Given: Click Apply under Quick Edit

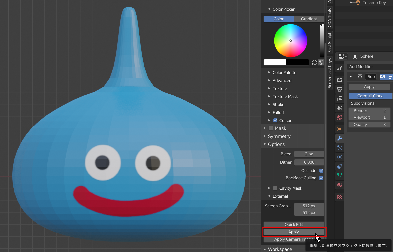Looking at the screenshot, I should [x=294, y=232].
